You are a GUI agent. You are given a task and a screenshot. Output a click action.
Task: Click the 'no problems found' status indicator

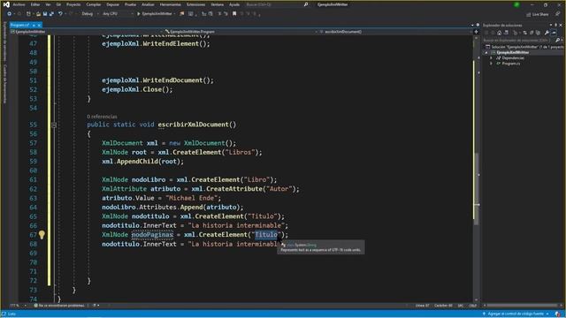[59, 306]
